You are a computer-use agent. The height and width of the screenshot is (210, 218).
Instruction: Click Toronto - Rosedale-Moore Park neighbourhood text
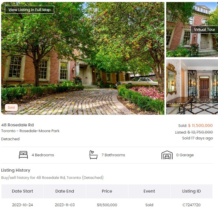click(30, 131)
